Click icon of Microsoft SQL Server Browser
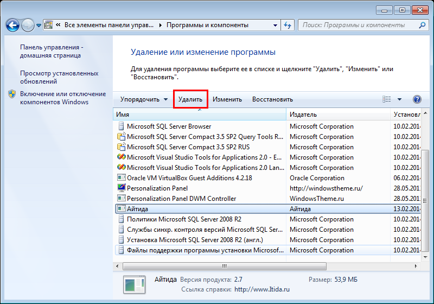The height and width of the screenshot is (304, 434). [121, 126]
